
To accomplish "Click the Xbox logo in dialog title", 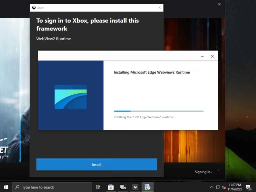I will pos(34,8).
